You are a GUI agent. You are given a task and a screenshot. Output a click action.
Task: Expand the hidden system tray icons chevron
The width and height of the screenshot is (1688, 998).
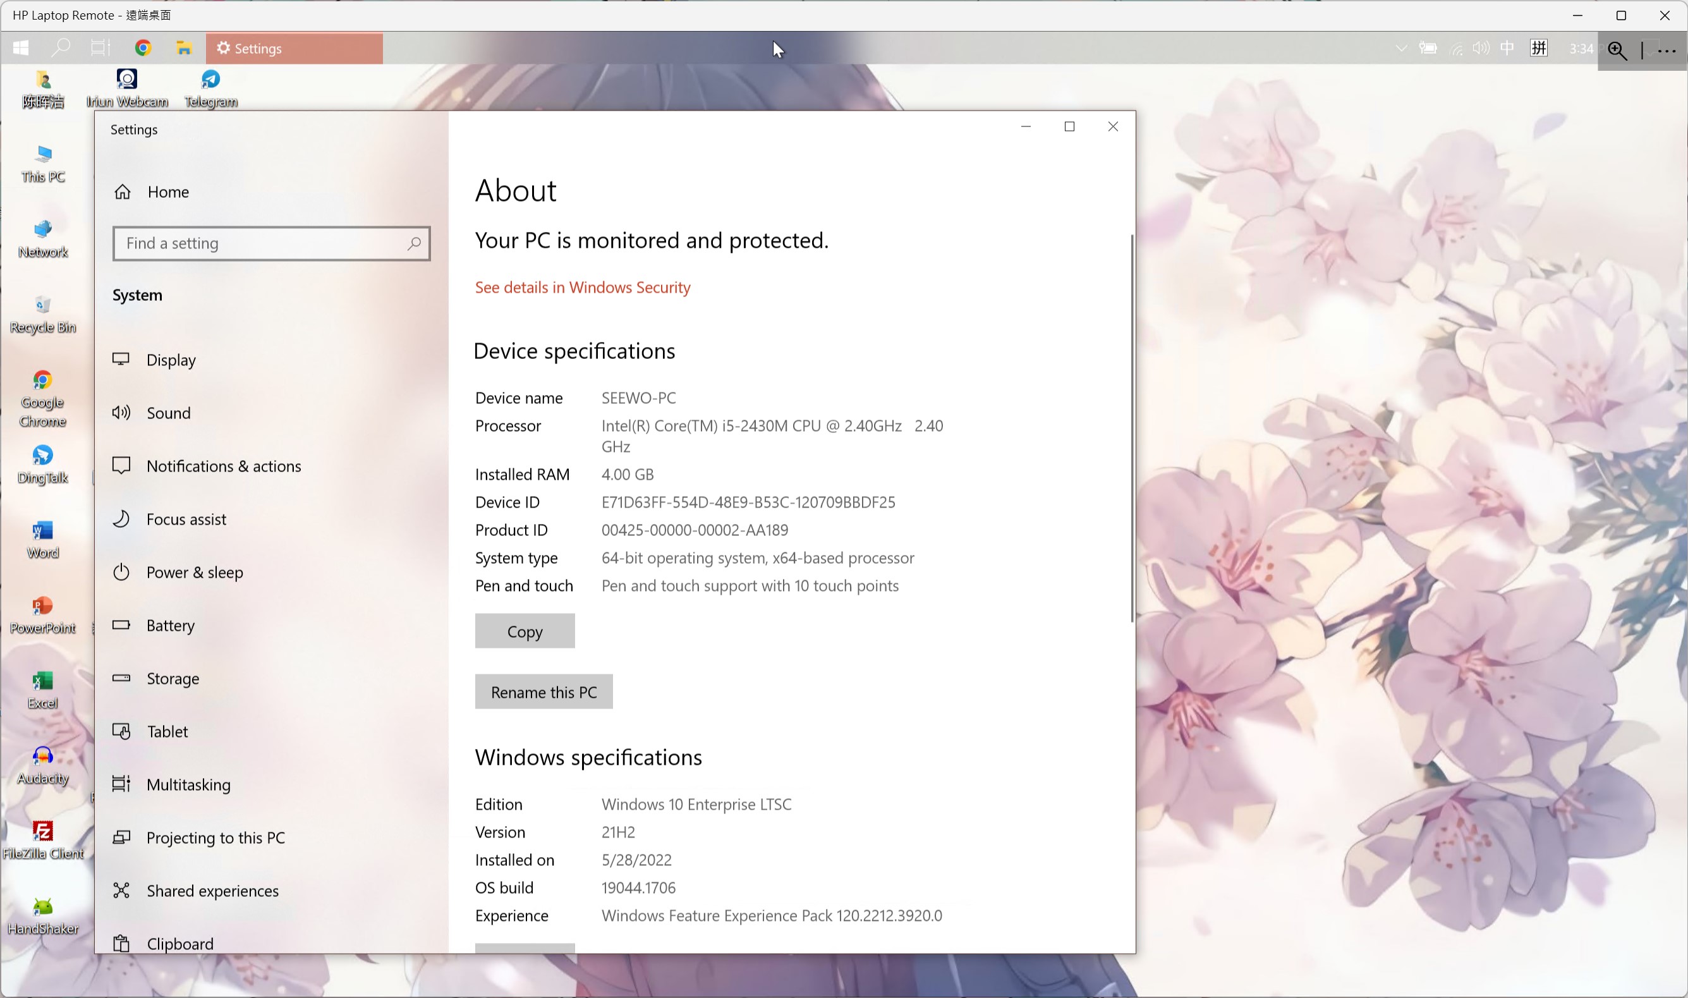pos(1401,49)
